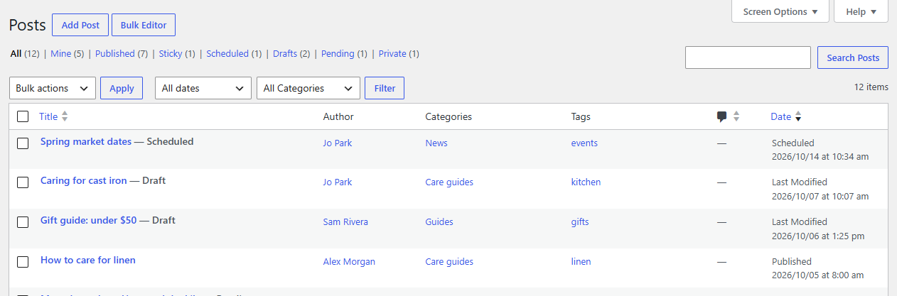Open the Caring for cast iron post

pos(84,180)
